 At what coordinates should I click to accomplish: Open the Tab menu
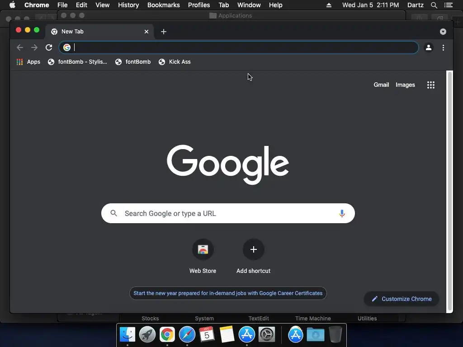[223, 5]
